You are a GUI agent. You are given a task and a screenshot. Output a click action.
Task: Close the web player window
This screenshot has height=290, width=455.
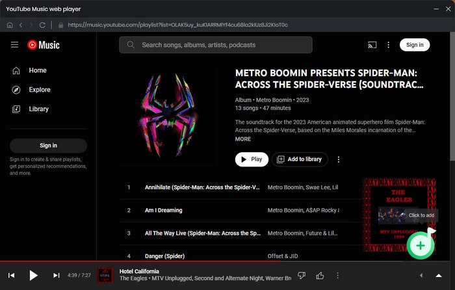coord(448,9)
